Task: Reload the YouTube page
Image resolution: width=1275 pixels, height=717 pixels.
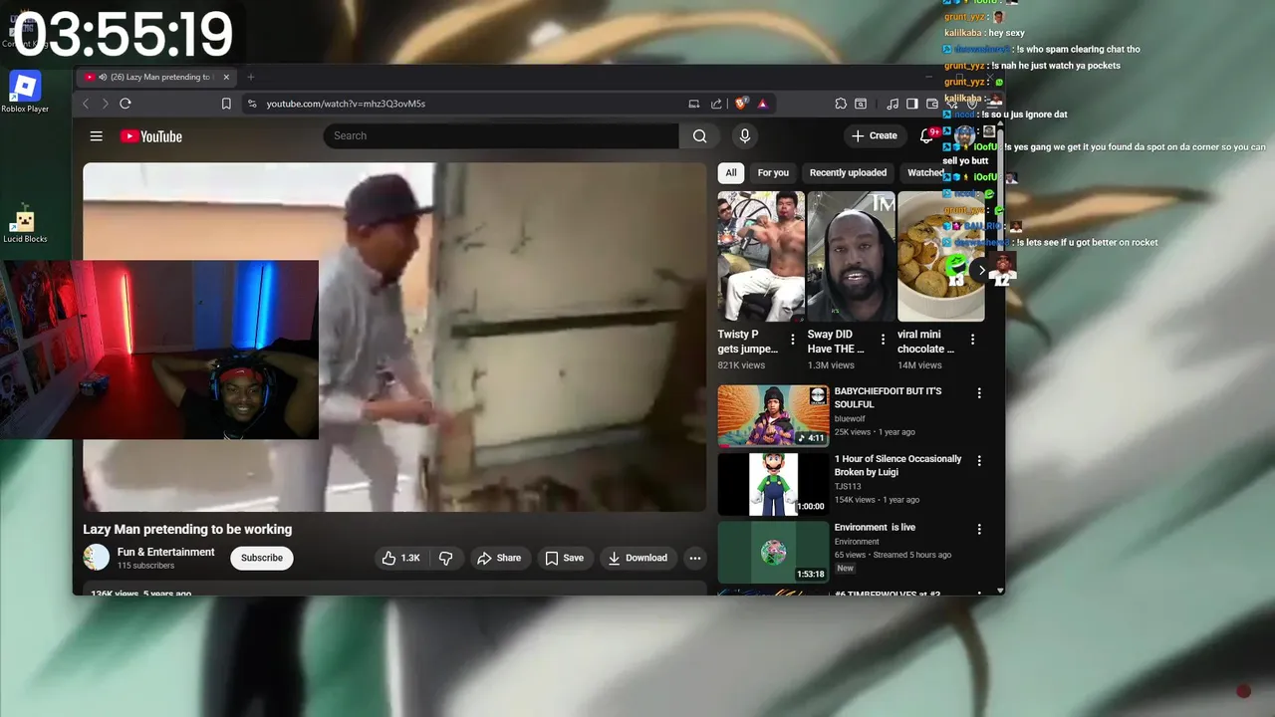Action: 126,104
